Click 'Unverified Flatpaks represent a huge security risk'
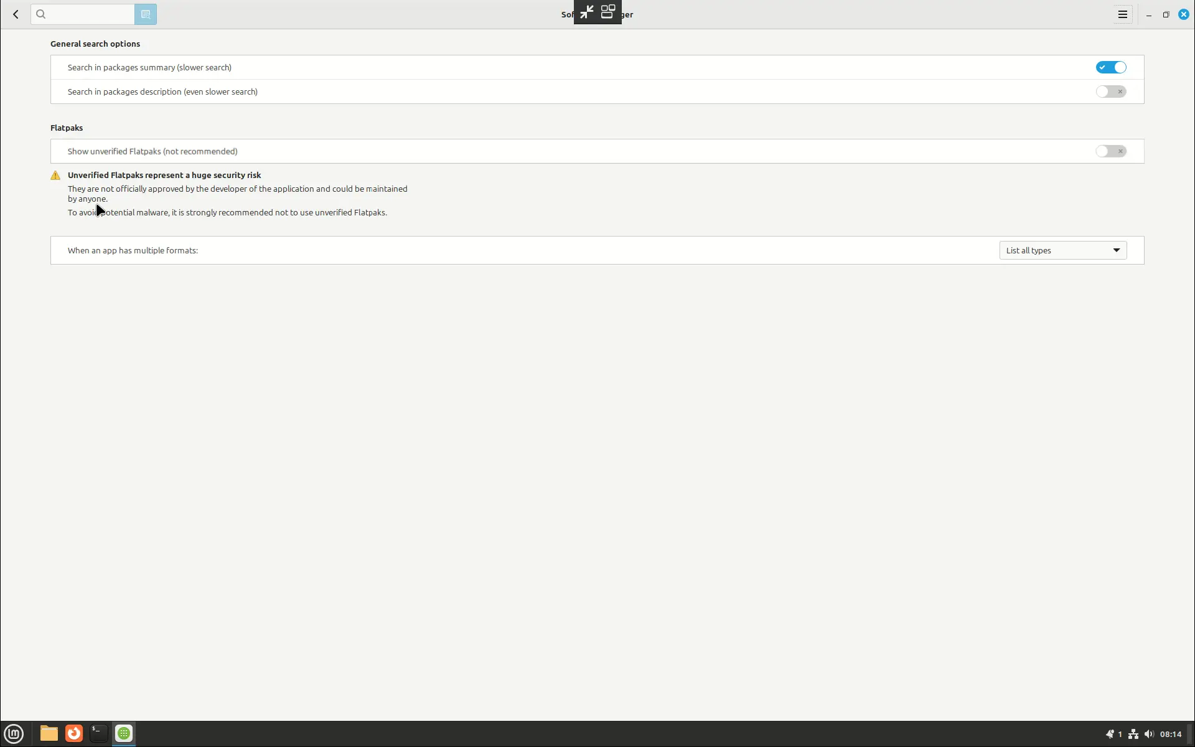The height and width of the screenshot is (747, 1195). [164, 175]
